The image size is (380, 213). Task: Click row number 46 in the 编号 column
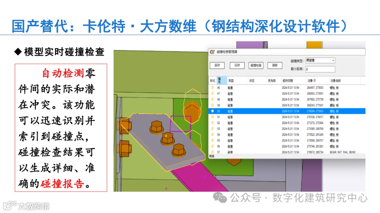(218, 88)
